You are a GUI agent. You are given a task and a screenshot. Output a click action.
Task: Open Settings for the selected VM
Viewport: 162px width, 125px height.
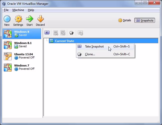18,20
